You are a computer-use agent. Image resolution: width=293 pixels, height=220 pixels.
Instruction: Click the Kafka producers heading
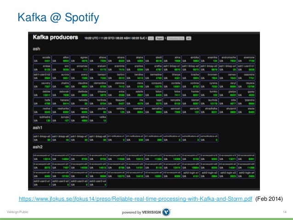[55, 37]
